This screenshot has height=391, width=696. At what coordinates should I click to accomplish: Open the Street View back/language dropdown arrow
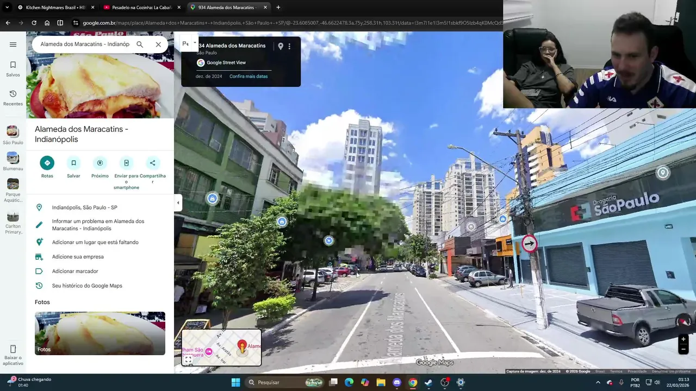(195, 43)
